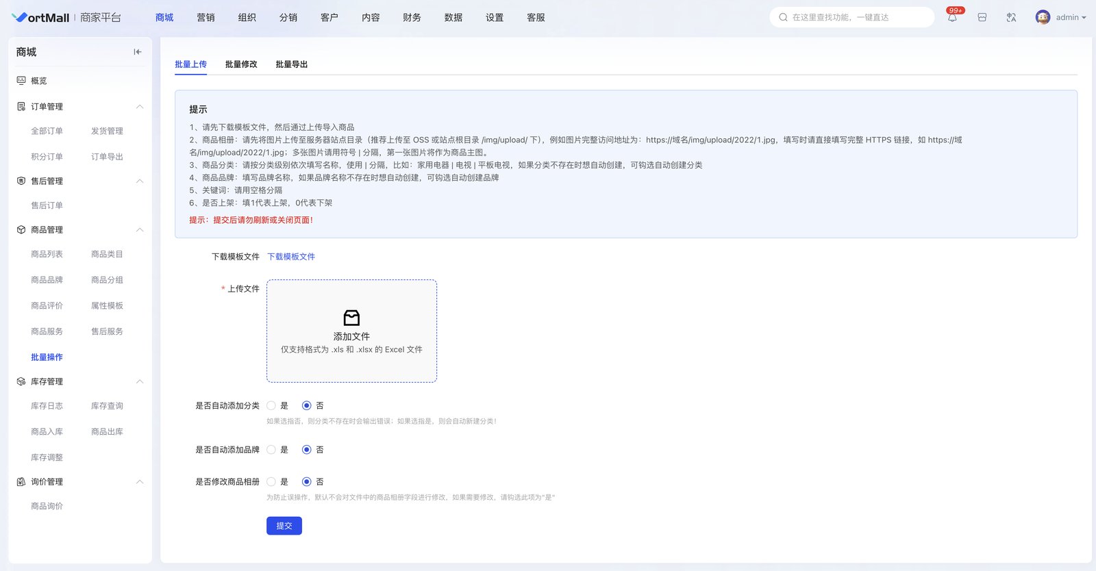Open the 营销 top menu
This screenshot has width=1096, height=571.
(206, 18)
